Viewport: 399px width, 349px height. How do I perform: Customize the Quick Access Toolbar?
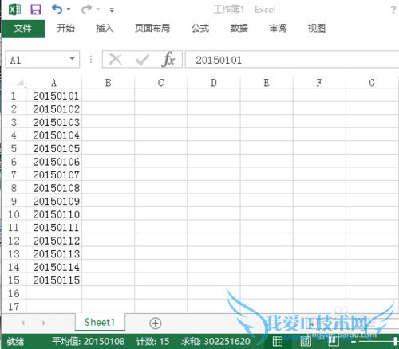112,10
